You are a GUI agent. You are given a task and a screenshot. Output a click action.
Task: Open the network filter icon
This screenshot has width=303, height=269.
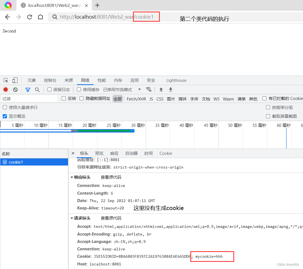pos(28,89)
